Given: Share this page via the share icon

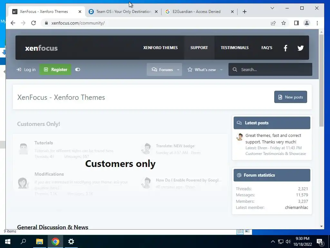Looking at the screenshot, I should click(x=273, y=23).
